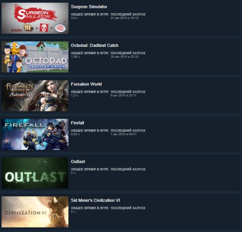Image resolution: width=242 pixels, height=232 pixels.
Task: Open the Surgeon Simulator banner image
Action: (35, 18)
